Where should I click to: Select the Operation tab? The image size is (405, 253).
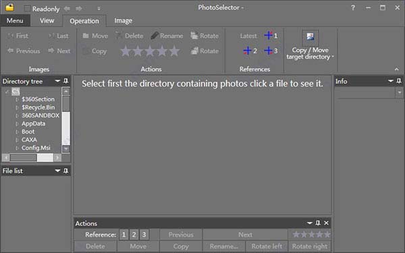[84, 21]
